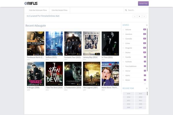The image size is (173, 115).
Task: Click the rating star on Fantastic Four poster
Action: [78, 54]
